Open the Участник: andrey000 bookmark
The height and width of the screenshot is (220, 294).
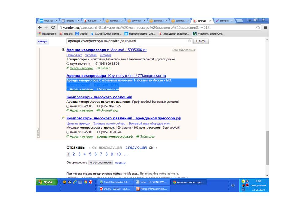(x=209, y=34)
